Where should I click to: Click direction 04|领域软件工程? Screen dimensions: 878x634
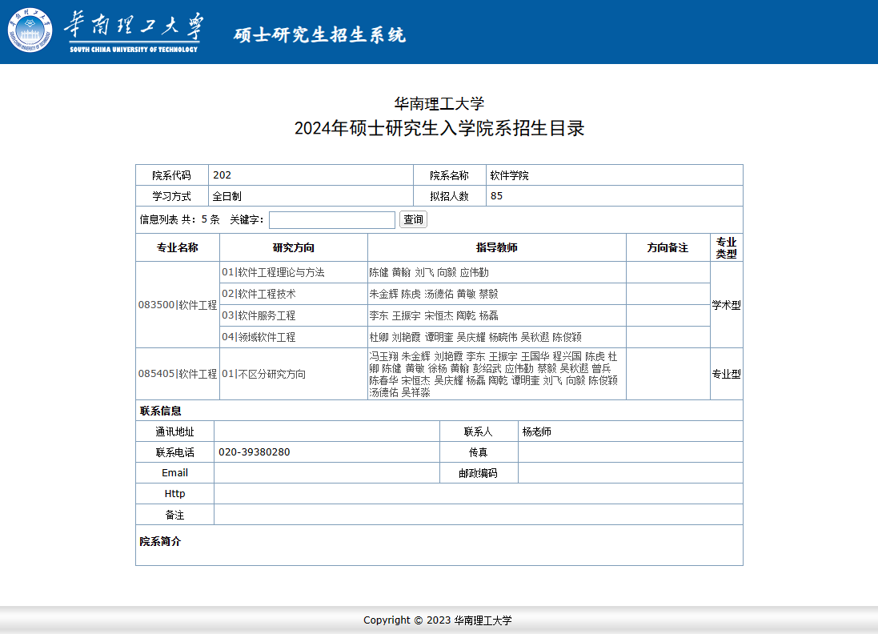[x=259, y=337]
